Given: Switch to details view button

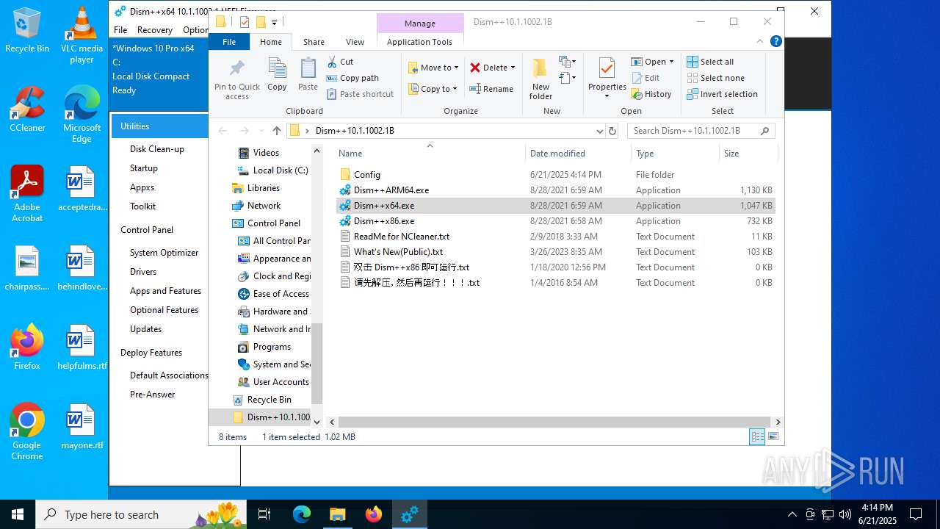Looking at the screenshot, I should coord(757,437).
